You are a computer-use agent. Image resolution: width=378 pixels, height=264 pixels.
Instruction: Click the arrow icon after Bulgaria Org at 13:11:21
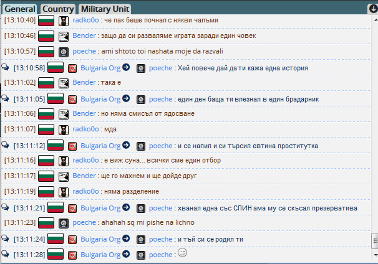(126, 207)
